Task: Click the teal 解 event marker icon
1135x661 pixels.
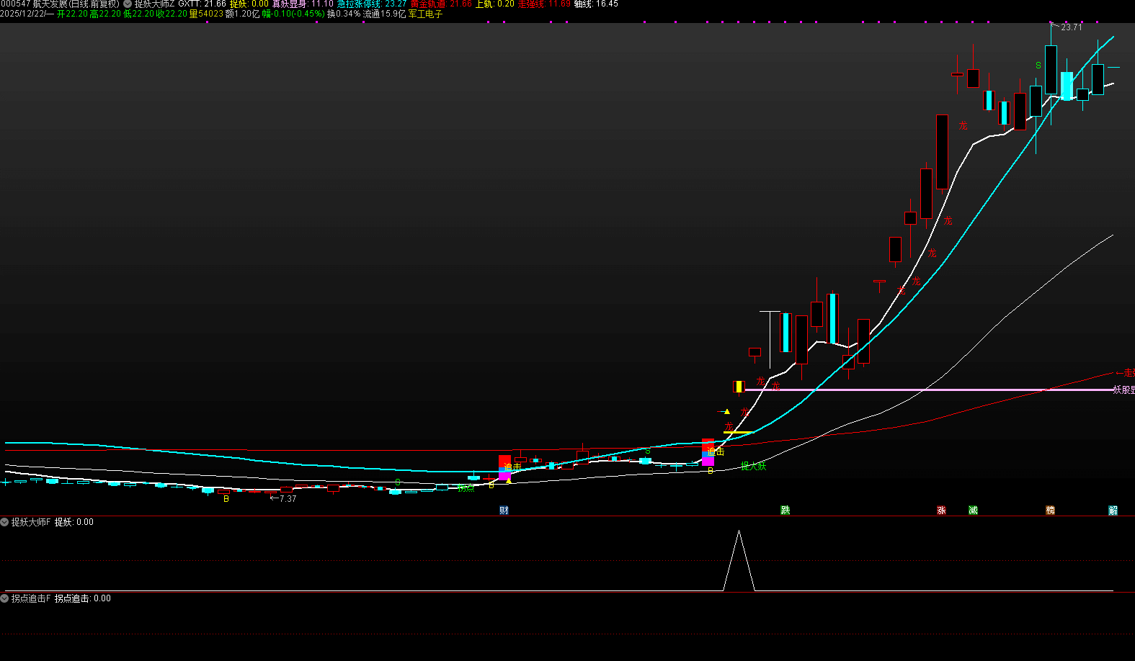Action: (1113, 511)
